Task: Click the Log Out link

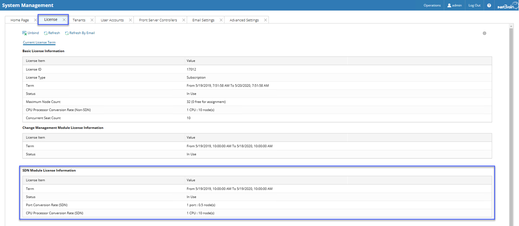Action: click(474, 5)
